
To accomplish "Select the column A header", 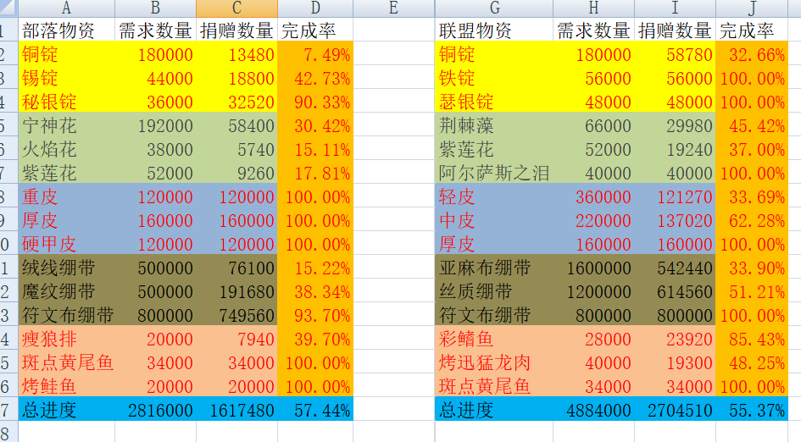I will click(66, 8).
